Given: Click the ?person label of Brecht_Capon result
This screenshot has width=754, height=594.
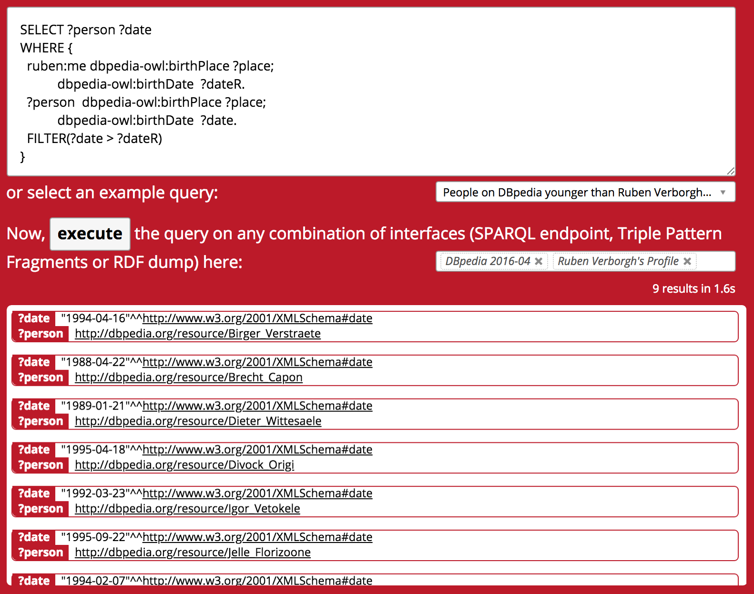Looking at the screenshot, I should [x=41, y=377].
